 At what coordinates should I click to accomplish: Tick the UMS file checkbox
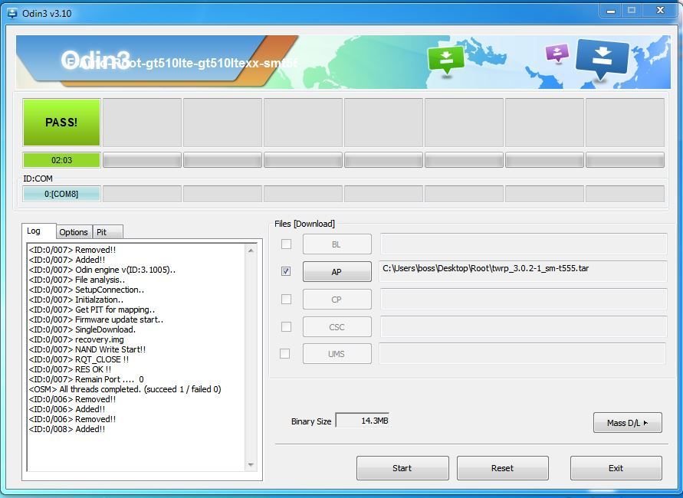click(285, 353)
